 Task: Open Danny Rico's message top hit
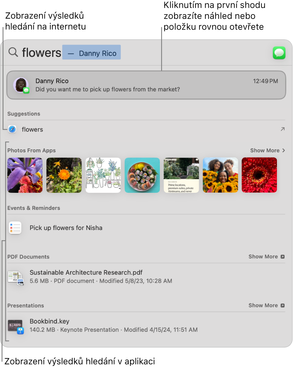146,85
